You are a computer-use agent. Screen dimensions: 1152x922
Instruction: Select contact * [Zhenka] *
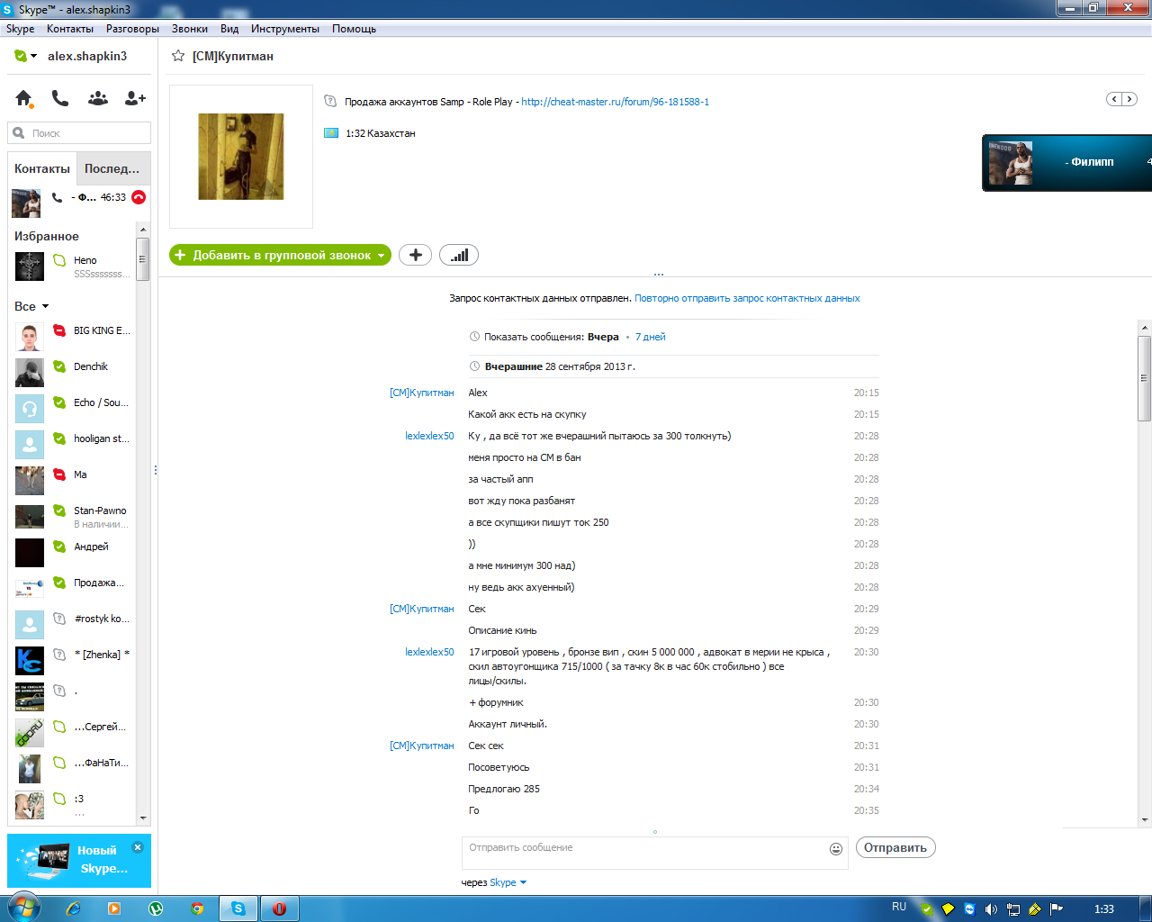click(73, 661)
